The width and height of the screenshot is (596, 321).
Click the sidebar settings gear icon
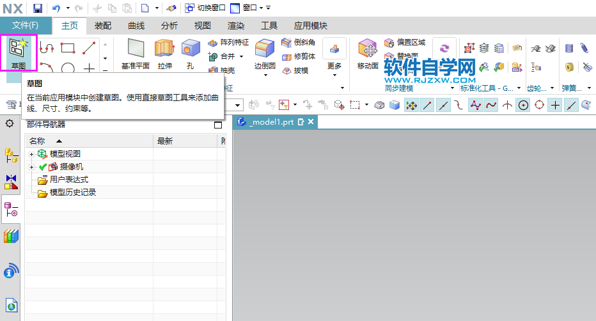coord(10,123)
